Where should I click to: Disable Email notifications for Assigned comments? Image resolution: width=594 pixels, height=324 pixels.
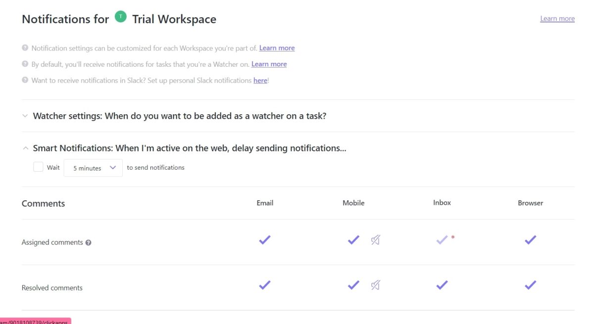coord(265,240)
